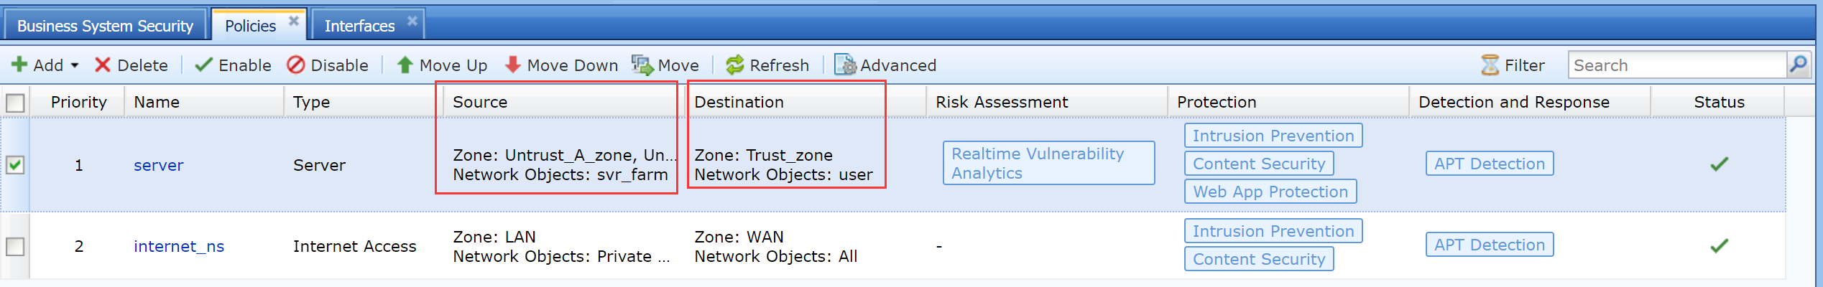This screenshot has height=287, width=1823.
Task: Switch to the Interfaces tab
Action: click(x=359, y=26)
